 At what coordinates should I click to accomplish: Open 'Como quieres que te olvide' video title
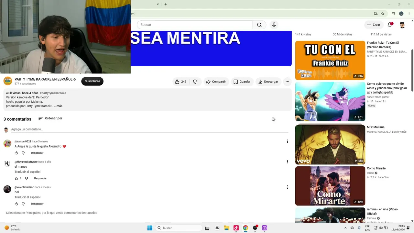[x=387, y=88]
